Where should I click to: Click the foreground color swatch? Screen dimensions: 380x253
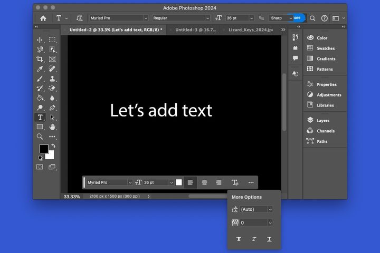coord(44,149)
